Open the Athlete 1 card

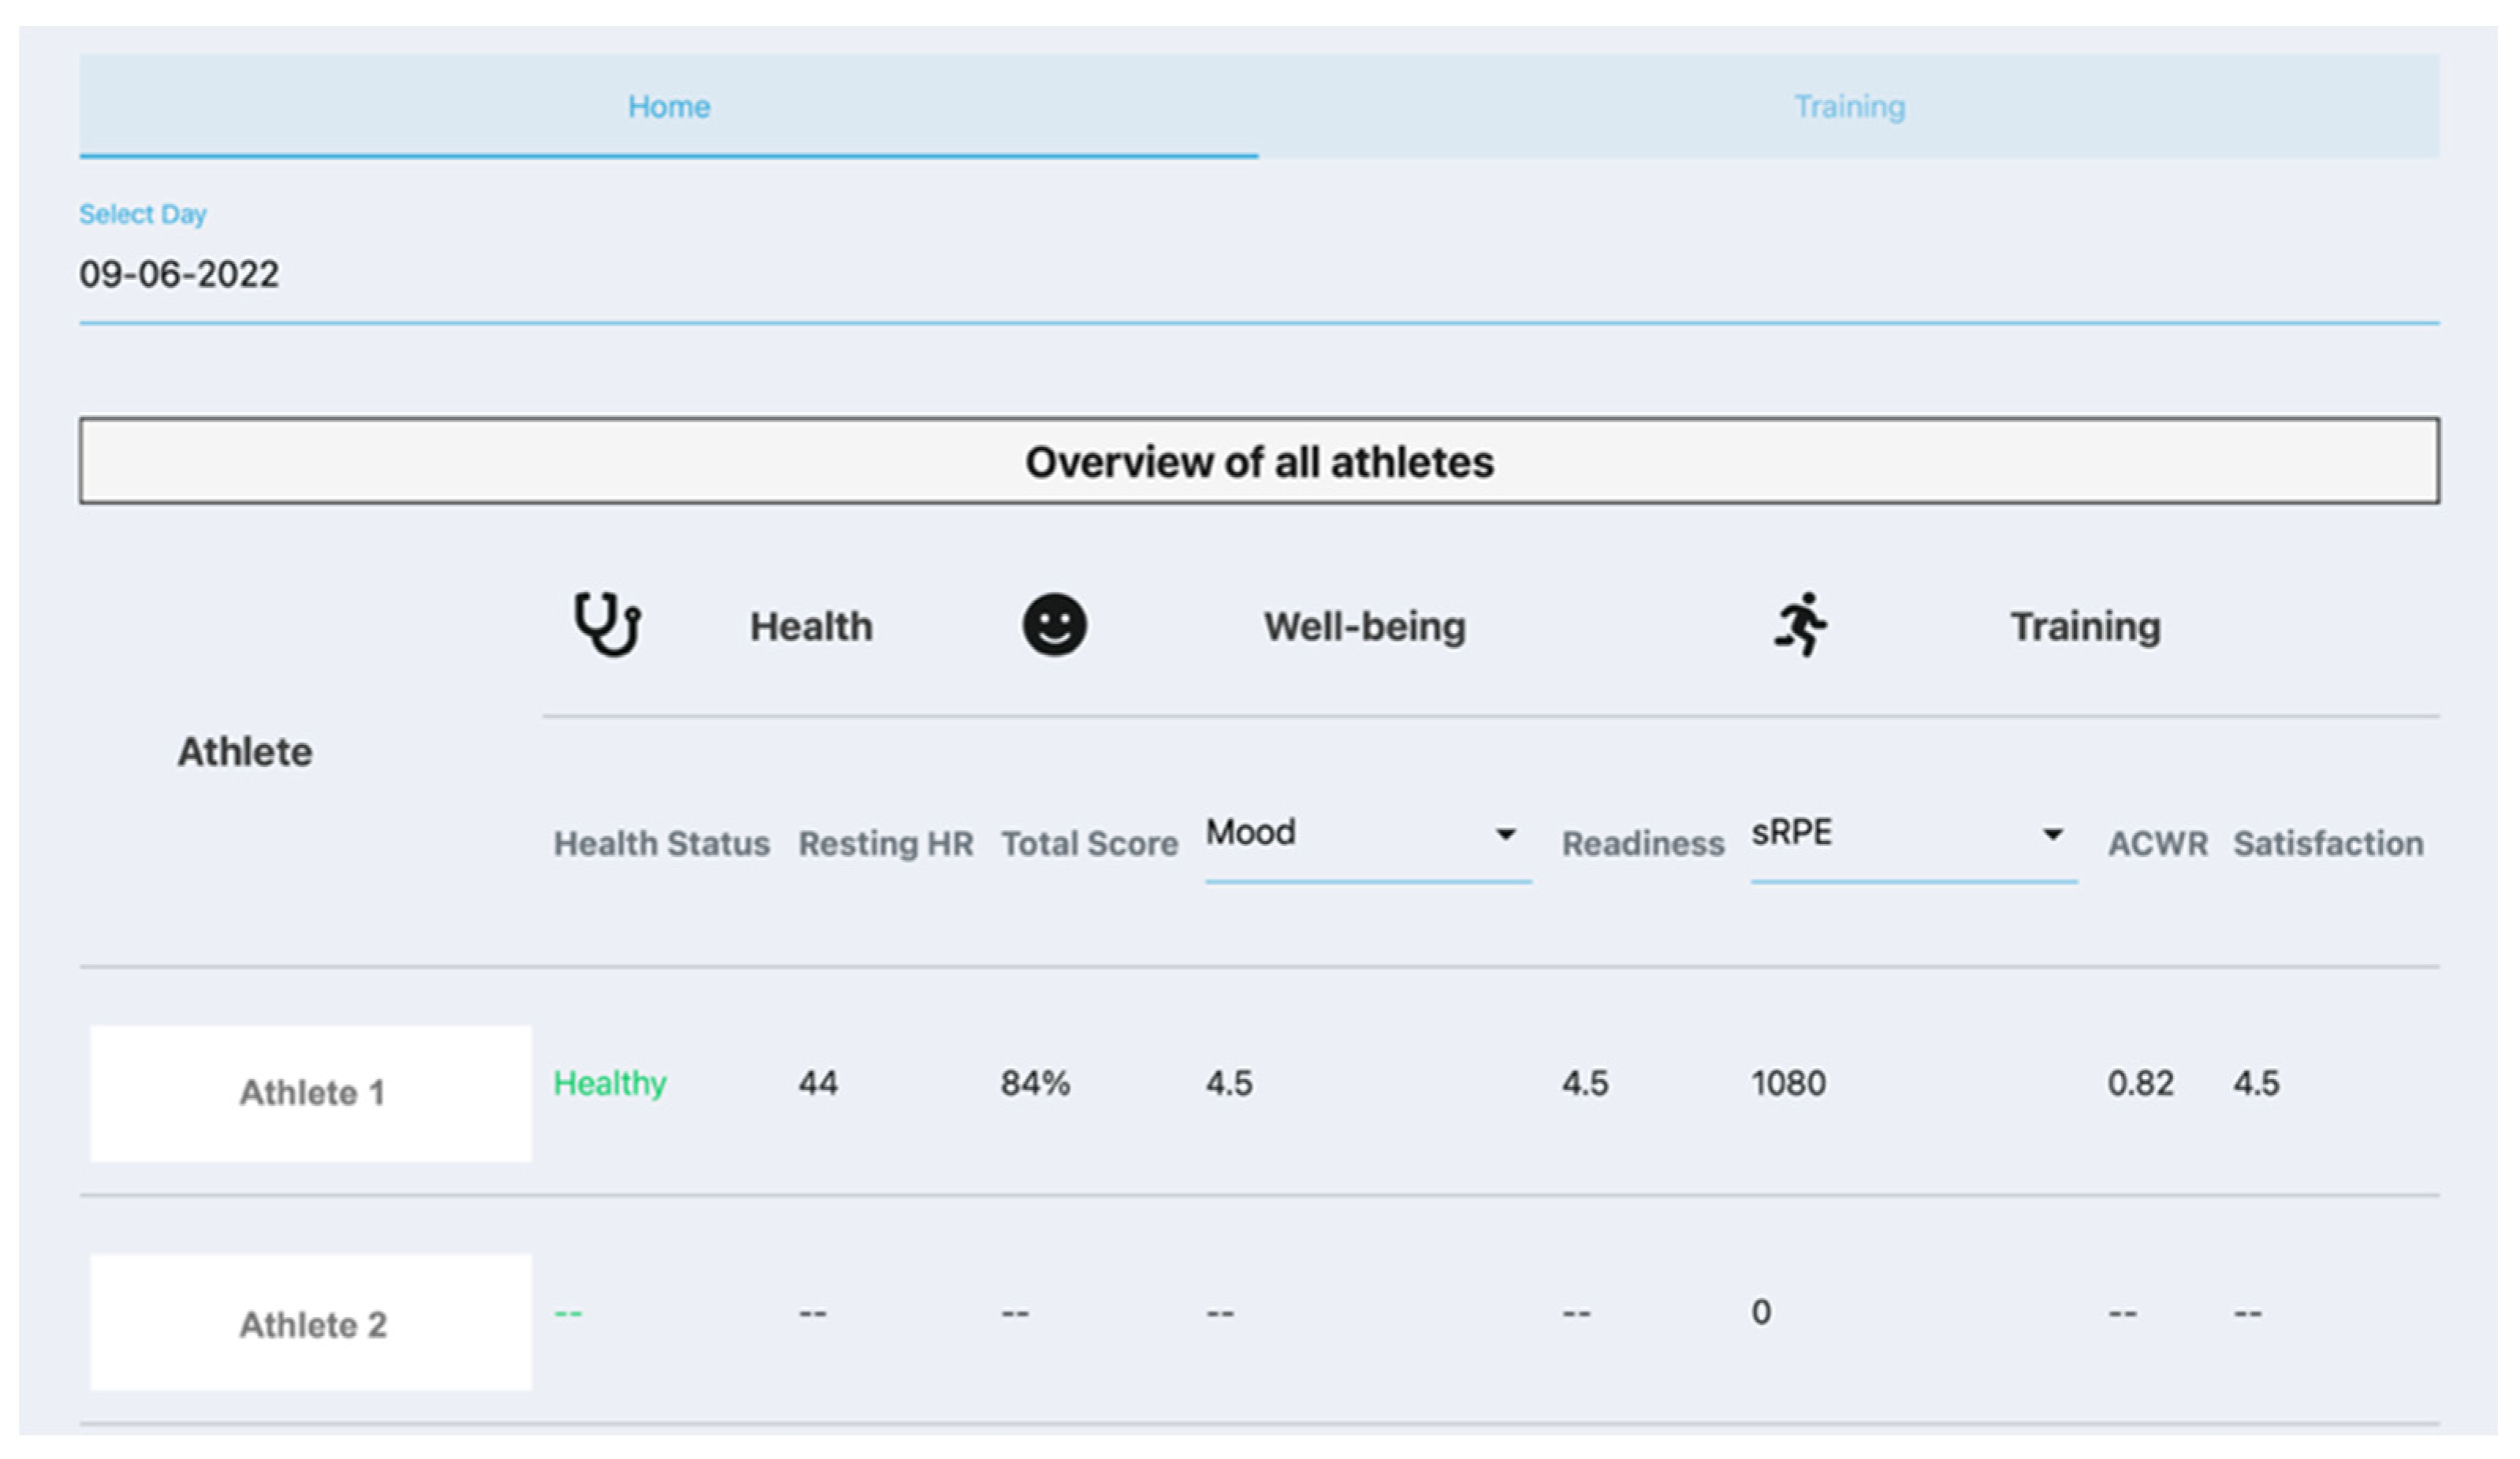(311, 1093)
